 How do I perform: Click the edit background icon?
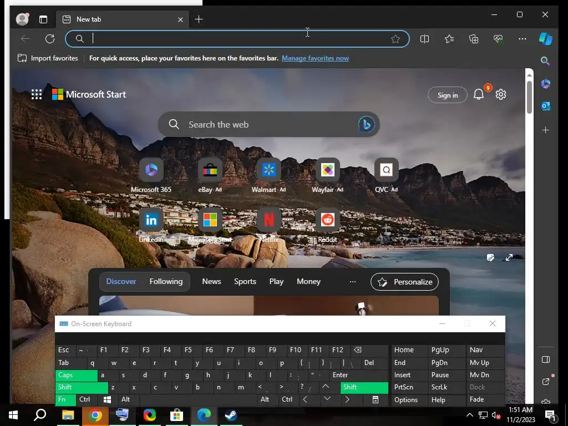pyautogui.click(x=490, y=257)
